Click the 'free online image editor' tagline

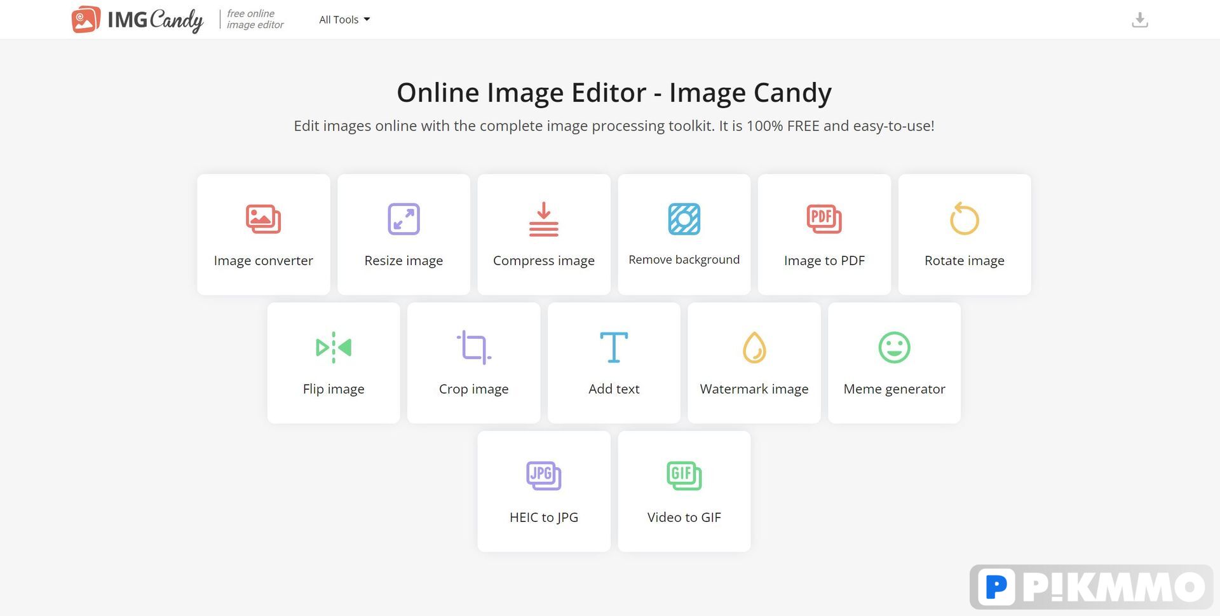tap(255, 19)
